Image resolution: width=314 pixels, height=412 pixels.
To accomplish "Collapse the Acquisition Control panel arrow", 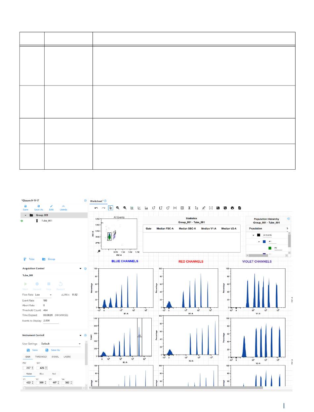I will (x=81, y=269).
